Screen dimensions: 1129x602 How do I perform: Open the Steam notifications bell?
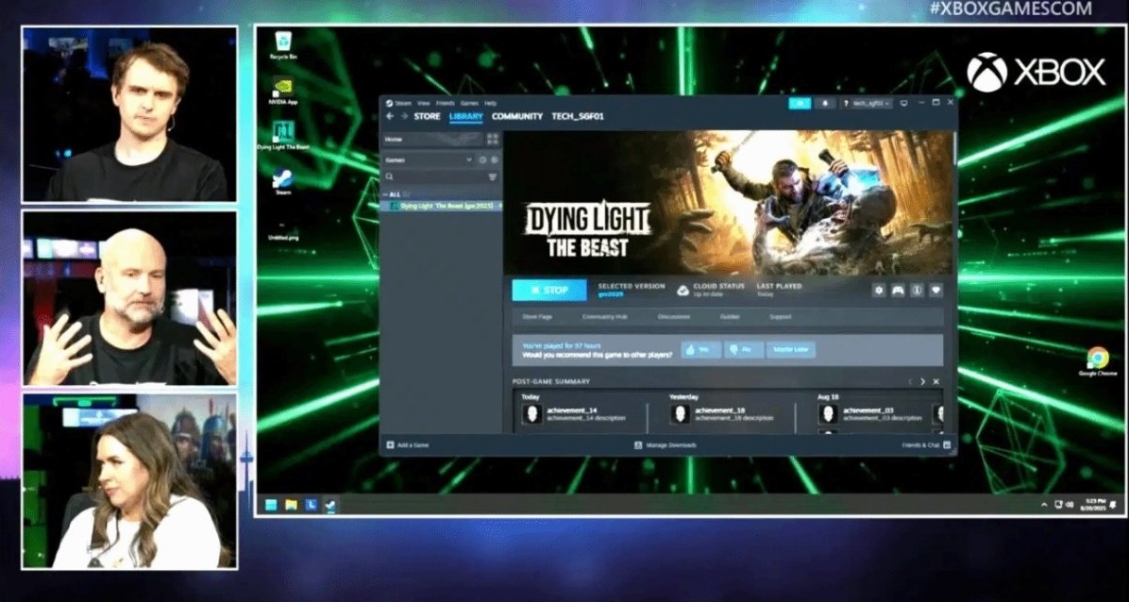click(x=824, y=104)
